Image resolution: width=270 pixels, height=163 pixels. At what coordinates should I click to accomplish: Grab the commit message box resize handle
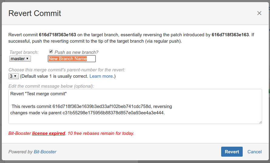(260, 122)
